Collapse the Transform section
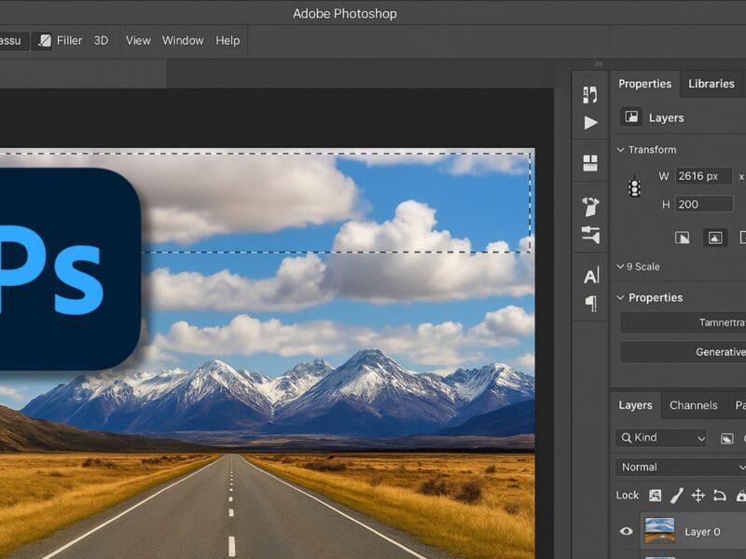 pyautogui.click(x=620, y=149)
